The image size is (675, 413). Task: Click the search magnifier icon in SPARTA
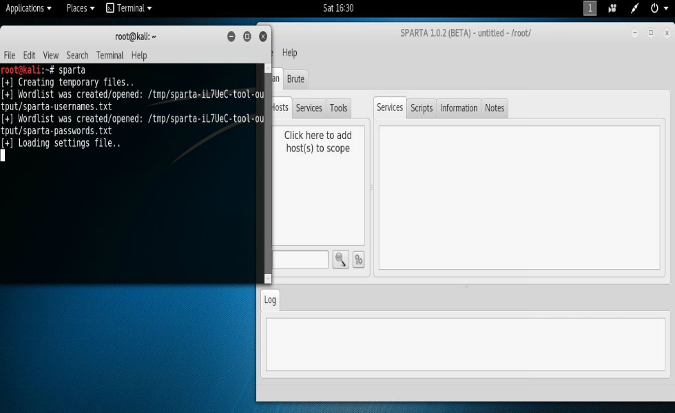click(x=340, y=260)
